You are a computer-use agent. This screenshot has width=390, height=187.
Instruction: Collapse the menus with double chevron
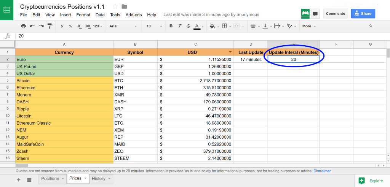coord(371,26)
